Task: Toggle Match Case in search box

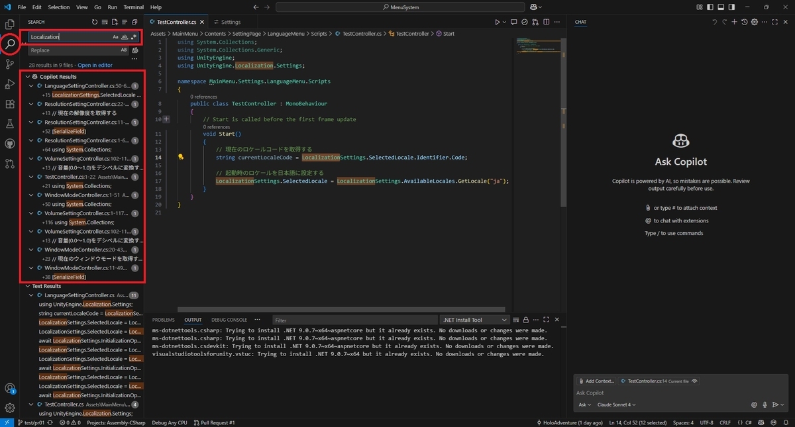Action: pos(115,36)
